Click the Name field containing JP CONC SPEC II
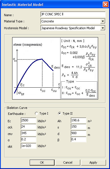110x169 pixels. pos(73,14)
